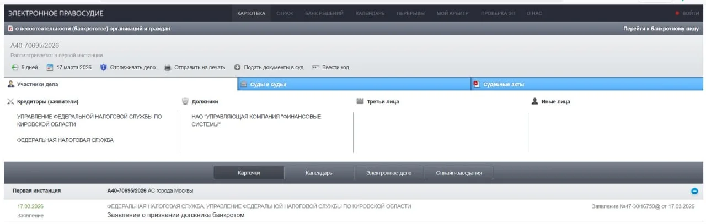Open the Календарь top menu item
The height and width of the screenshot is (224, 706).
coord(370,13)
